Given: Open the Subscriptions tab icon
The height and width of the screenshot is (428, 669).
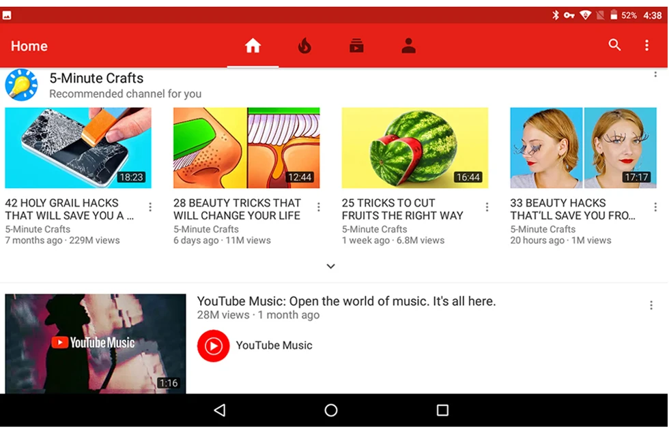Looking at the screenshot, I should [356, 45].
